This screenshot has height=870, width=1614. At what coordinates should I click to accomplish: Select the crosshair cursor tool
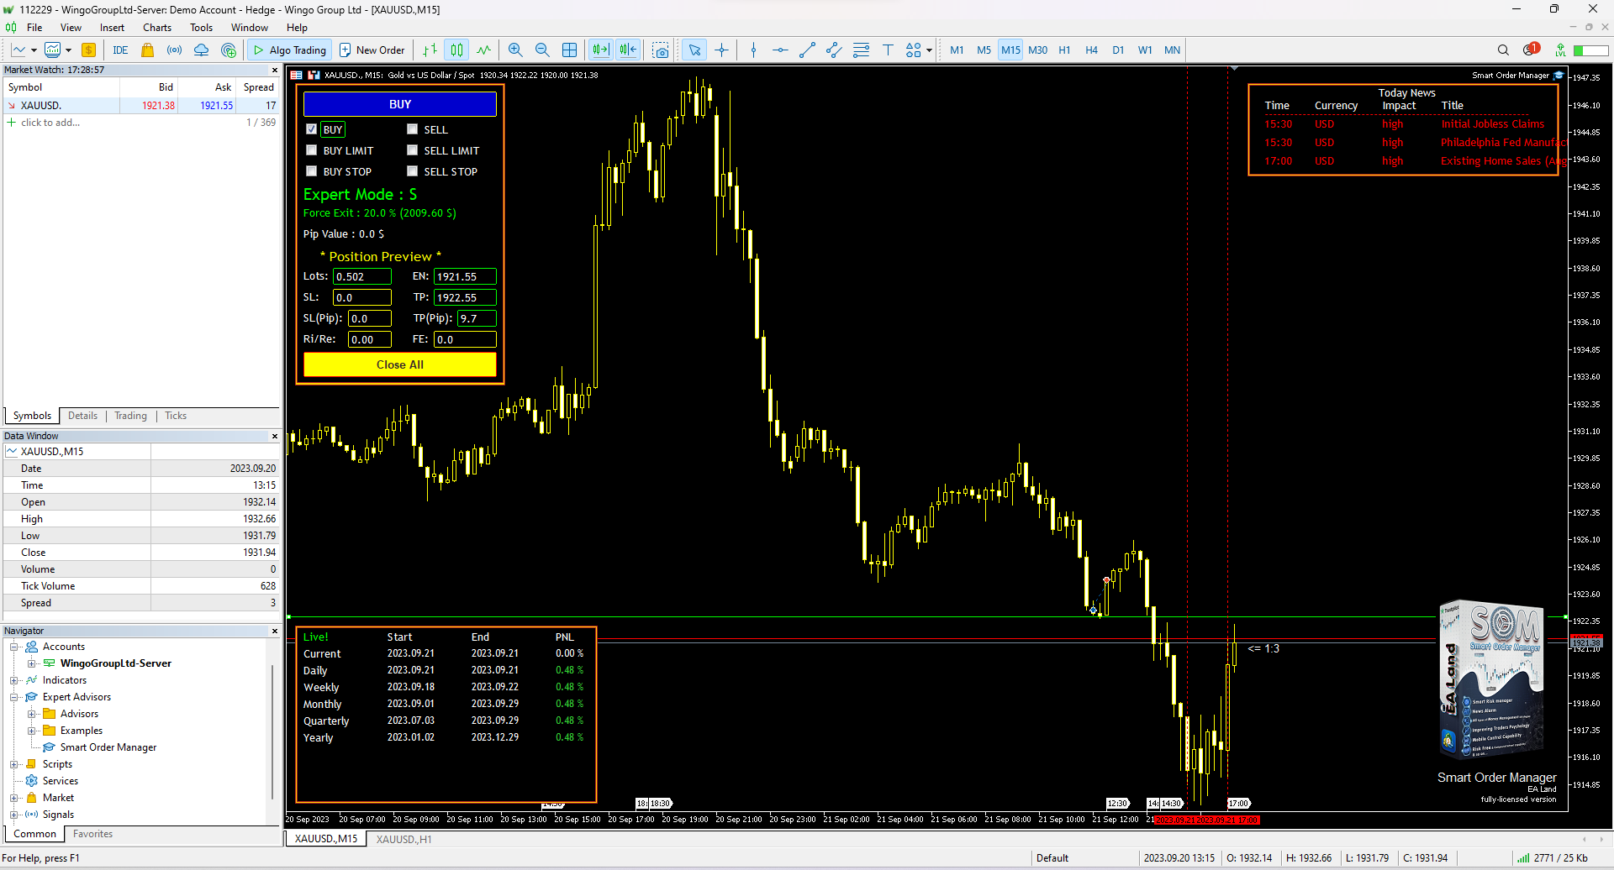click(721, 50)
